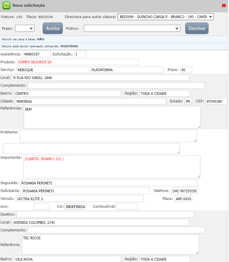Open the Motivo dropdown list
Viewport: 229px width, 262px height.
click(x=132, y=28)
